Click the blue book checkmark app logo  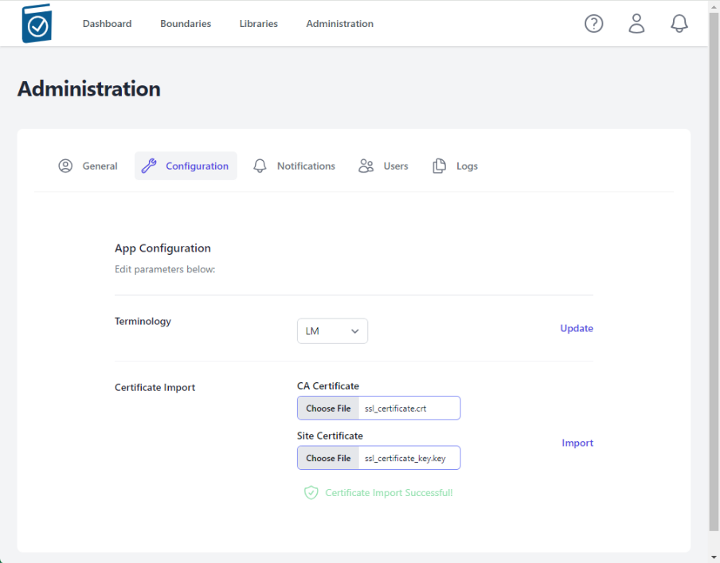point(37,23)
